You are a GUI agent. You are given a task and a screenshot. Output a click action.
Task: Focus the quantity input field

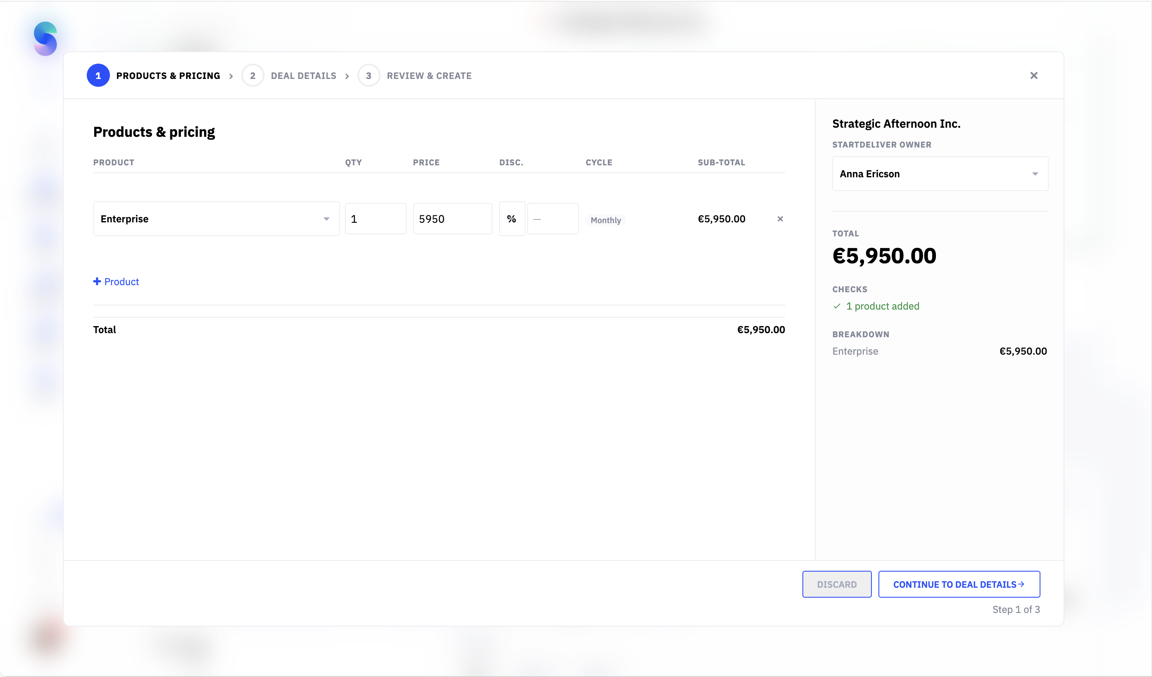coord(375,219)
